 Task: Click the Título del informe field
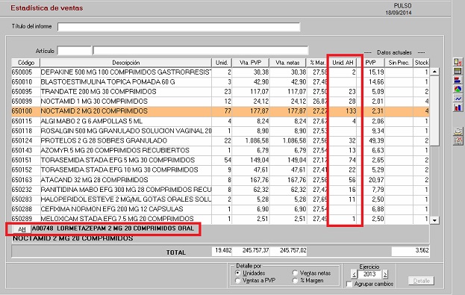[179, 27]
